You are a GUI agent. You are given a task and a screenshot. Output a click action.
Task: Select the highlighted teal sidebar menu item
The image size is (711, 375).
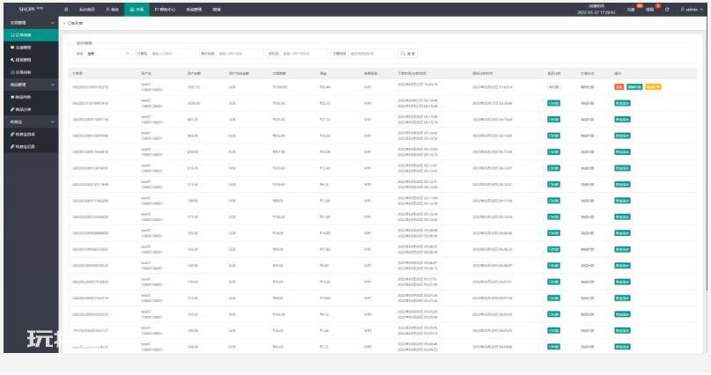31,35
